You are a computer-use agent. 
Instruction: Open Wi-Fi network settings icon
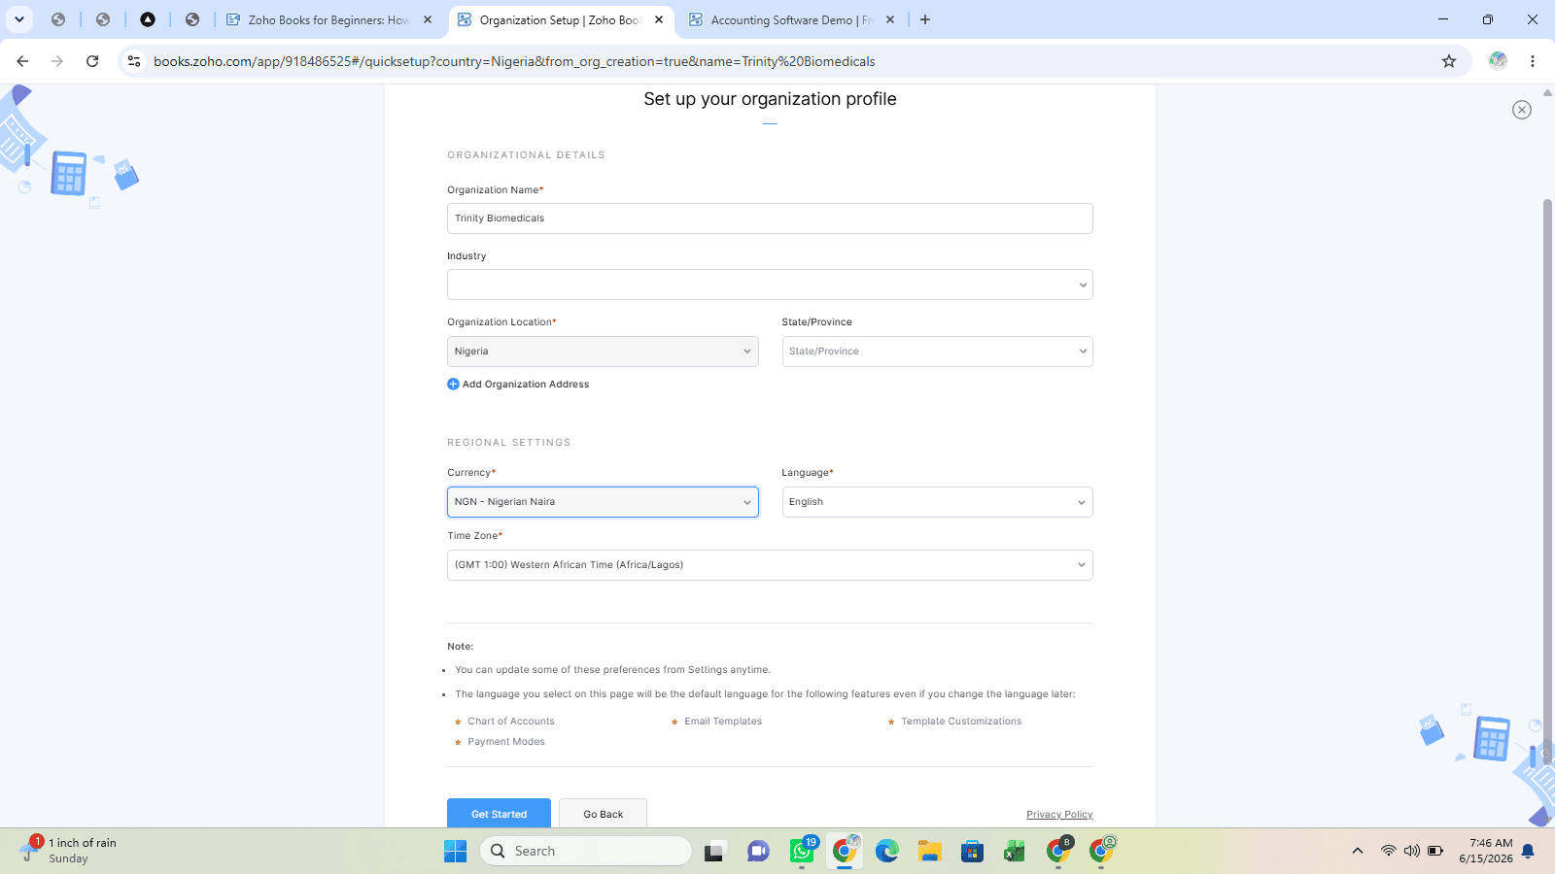coord(1388,851)
